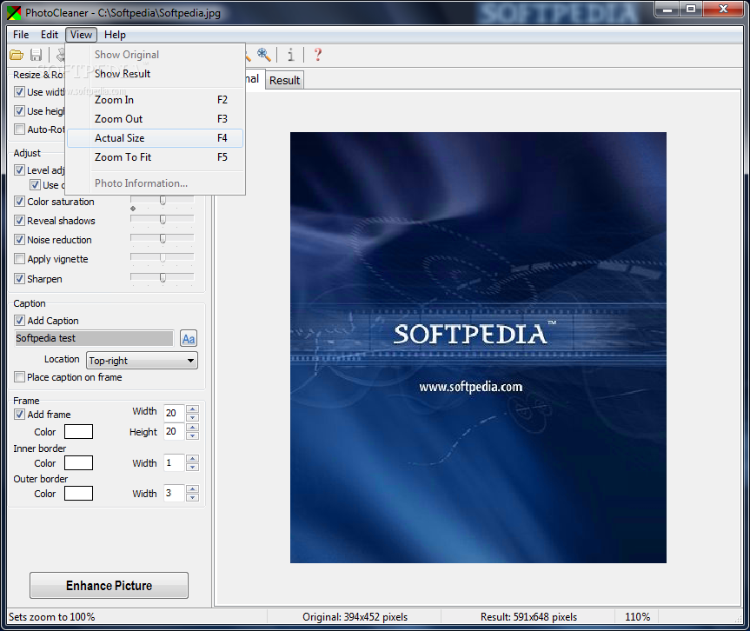Minimize the PhotoCleaner window
The width and height of the screenshot is (750, 631).
667,9
